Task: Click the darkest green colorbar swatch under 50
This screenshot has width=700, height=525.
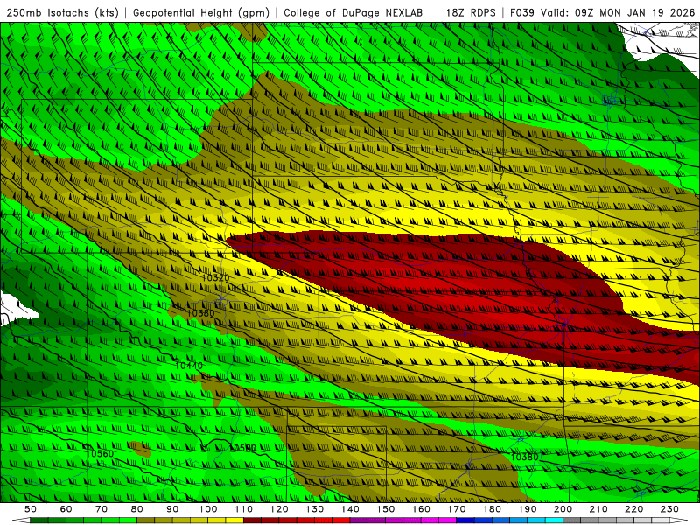Action: pyautogui.click(x=39, y=521)
